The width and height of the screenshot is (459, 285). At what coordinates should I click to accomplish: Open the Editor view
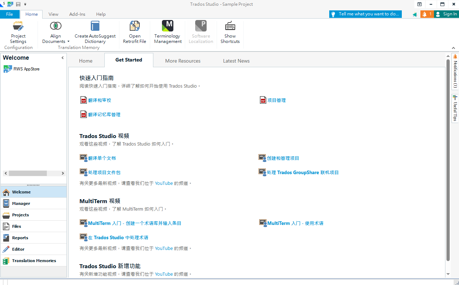point(34,249)
